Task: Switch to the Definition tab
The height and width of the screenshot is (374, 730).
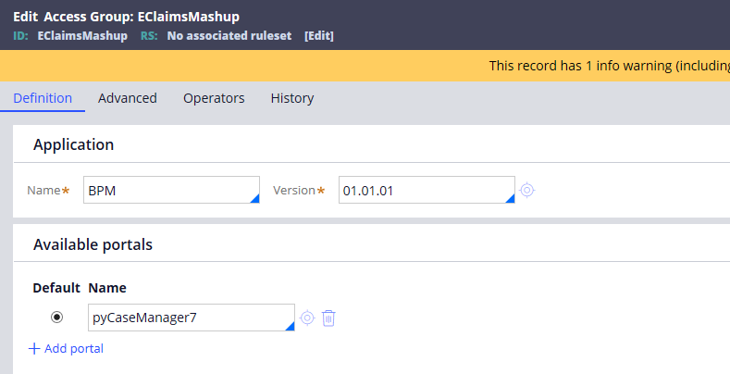Action: pyautogui.click(x=43, y=98)
